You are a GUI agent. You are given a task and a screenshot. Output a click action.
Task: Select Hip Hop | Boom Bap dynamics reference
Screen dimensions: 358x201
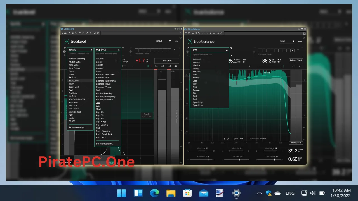(104, 94)
